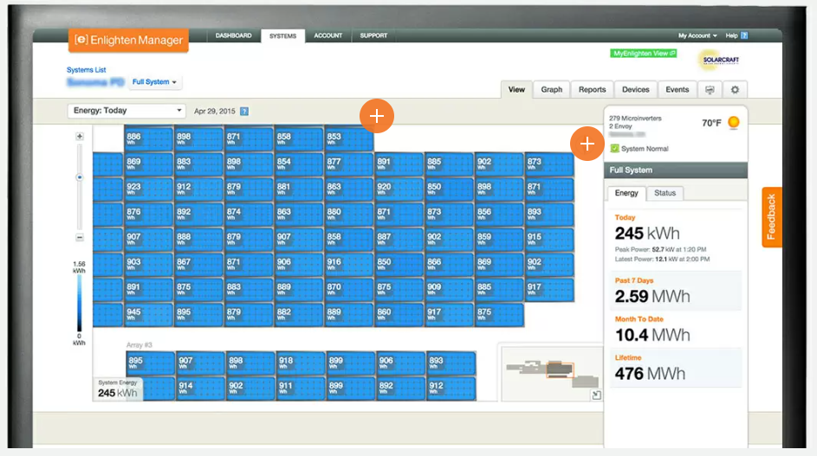Viewport: 817px width, 456px height.
Task: Select the solar panel showing 915 Wh
Action: (549, 240)
